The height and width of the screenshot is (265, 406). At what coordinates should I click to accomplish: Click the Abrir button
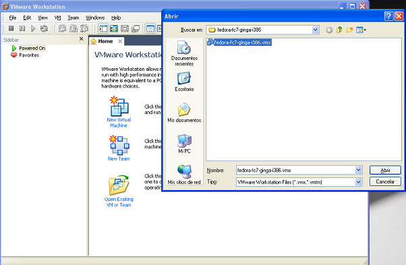(x=385, y=170)
